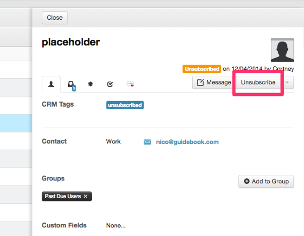Click Add to Group button
The image size is (304, 236).
pos(266,181)
